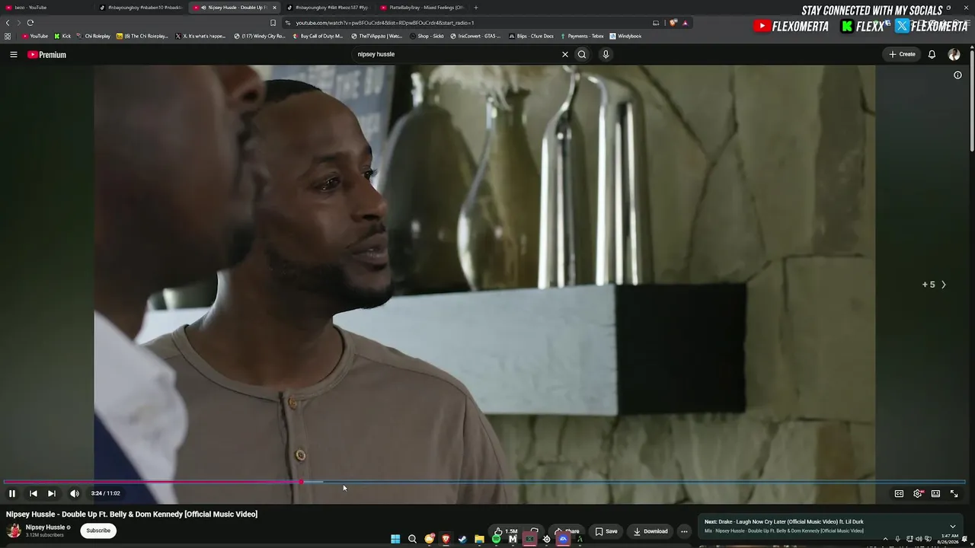Open the Create menu button
The height and width of the screenshot is (548, 975).
pos(902,55)
